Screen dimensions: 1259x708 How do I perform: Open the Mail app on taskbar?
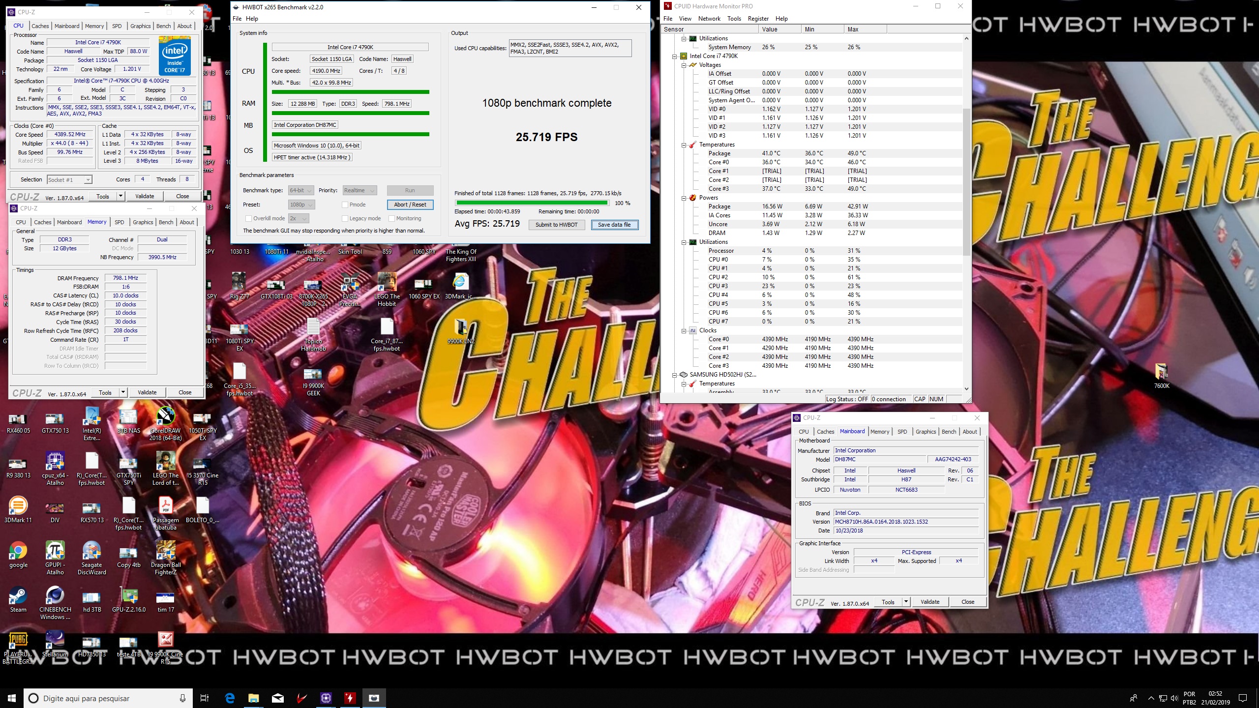coord(277,698)
